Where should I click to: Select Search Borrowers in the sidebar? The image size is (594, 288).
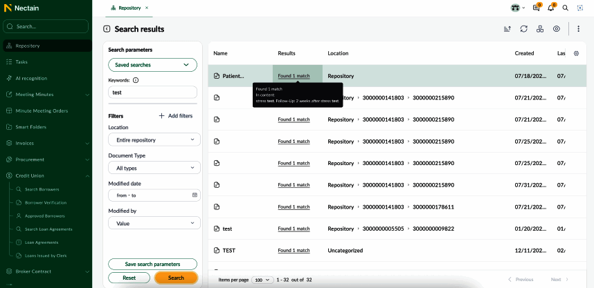coord(42,189)
